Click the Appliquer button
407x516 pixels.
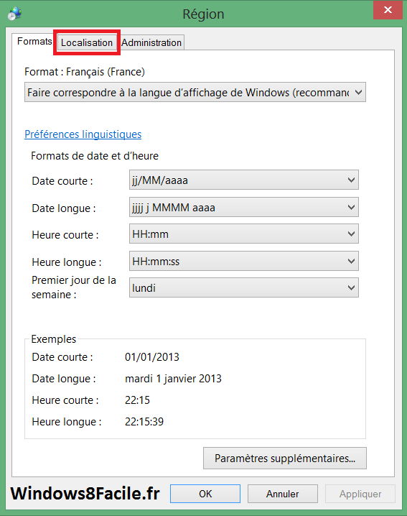click(360, 494)
